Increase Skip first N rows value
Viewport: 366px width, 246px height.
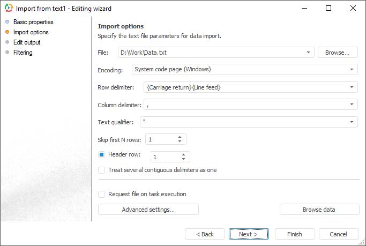click(x=180, y=137)
